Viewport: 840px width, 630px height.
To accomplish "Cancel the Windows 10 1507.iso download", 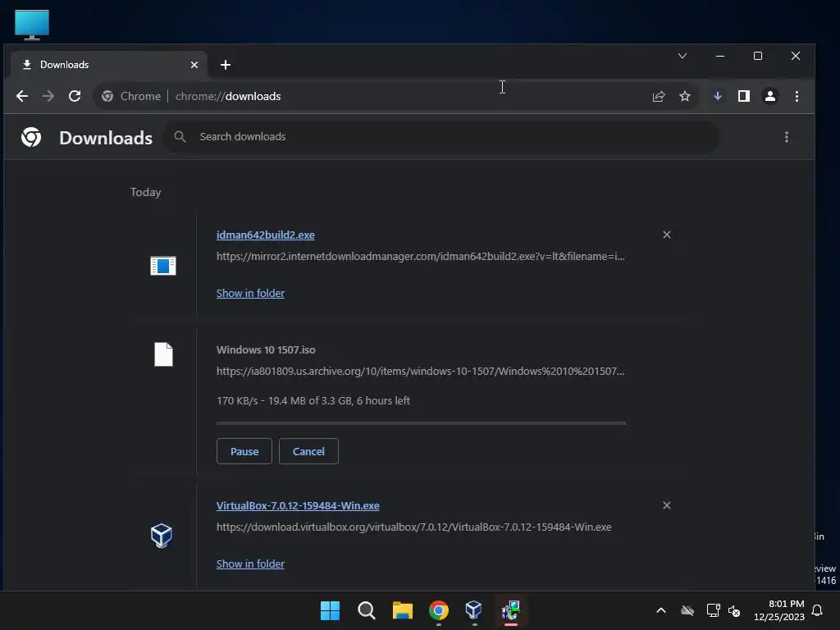I will (x=308, y=451).
